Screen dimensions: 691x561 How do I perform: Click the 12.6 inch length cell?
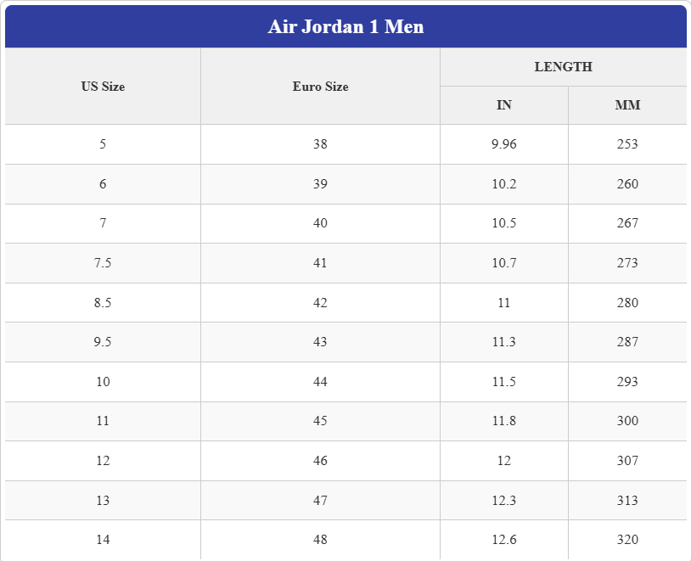click(x=504, y=540)
